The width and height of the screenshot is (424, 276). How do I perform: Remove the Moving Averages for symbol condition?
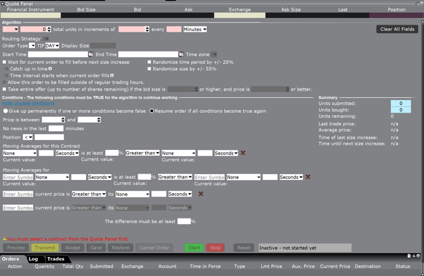(308, 177)
